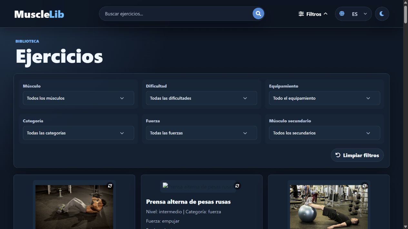The height and width of the screenshot is (229, 408).
Task: Click the Músculo secundario label
Action: pyautogui.click(x=290, y=121)
